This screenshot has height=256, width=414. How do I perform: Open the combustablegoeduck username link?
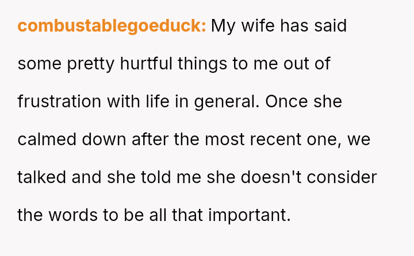click(x=112, y=26)
